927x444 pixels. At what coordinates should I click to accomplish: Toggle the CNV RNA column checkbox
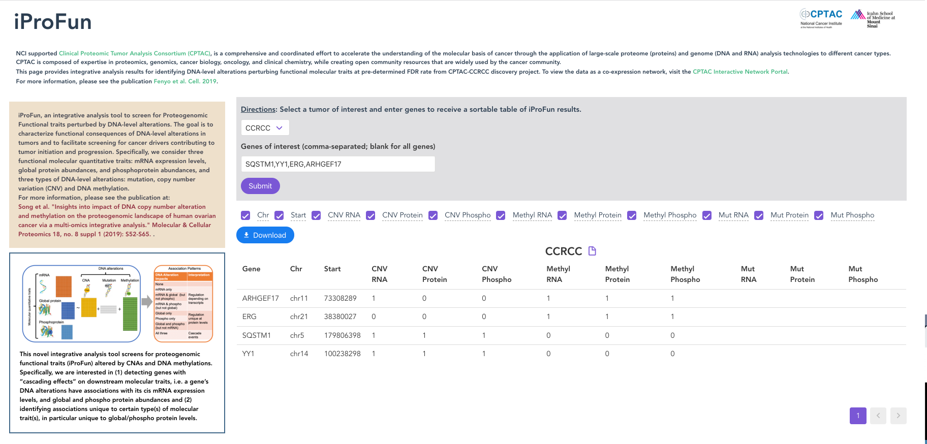[x=316, y=215]
